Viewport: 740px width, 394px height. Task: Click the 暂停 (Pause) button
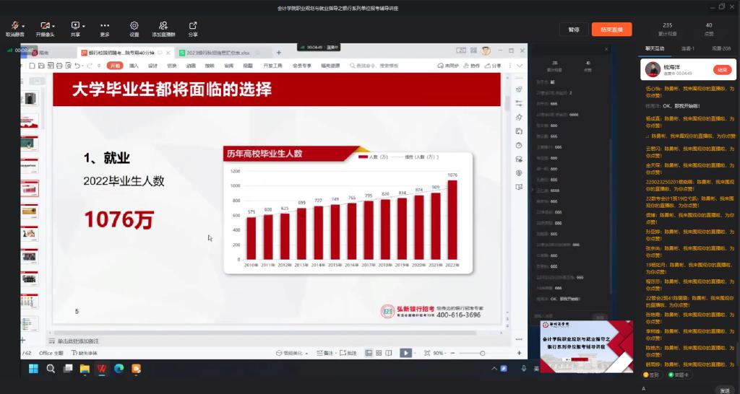coord(573,30)
